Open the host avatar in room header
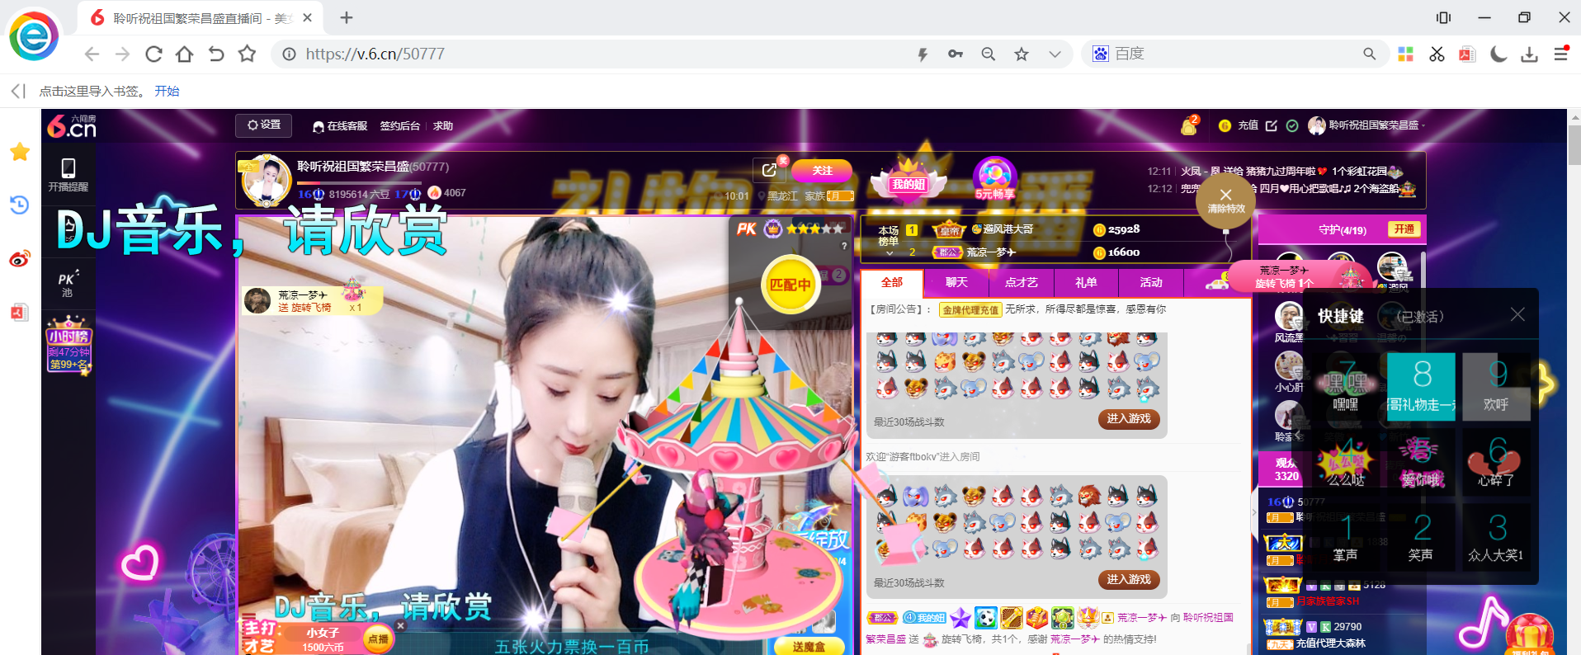 coord(266,181)
